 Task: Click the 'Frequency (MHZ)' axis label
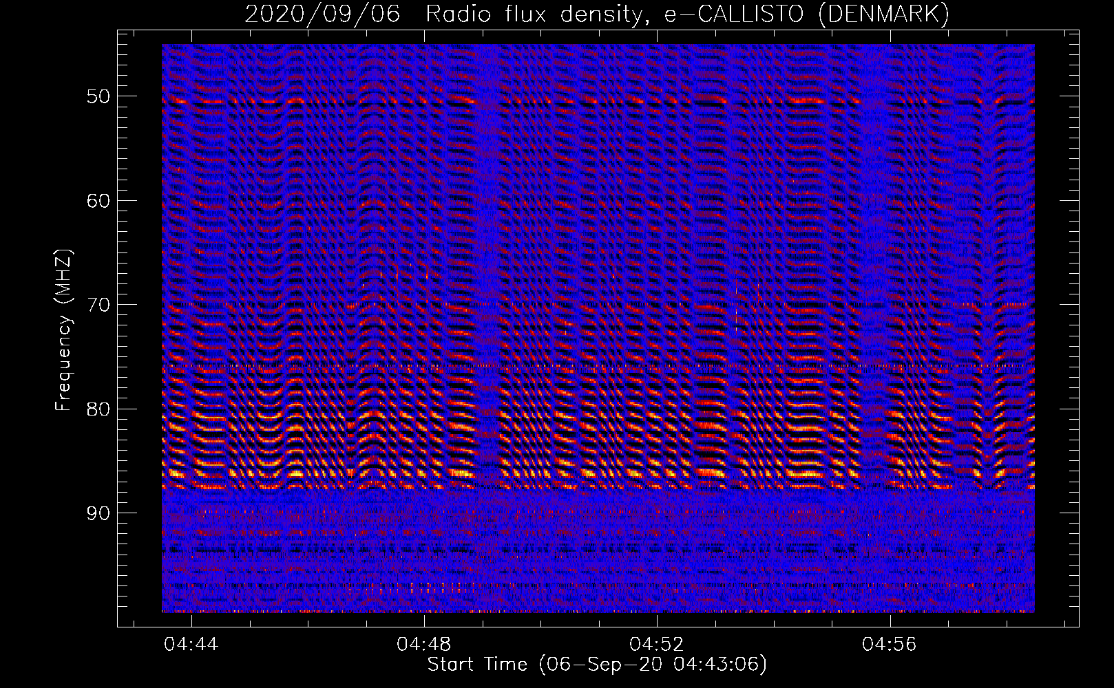point(63,331)
